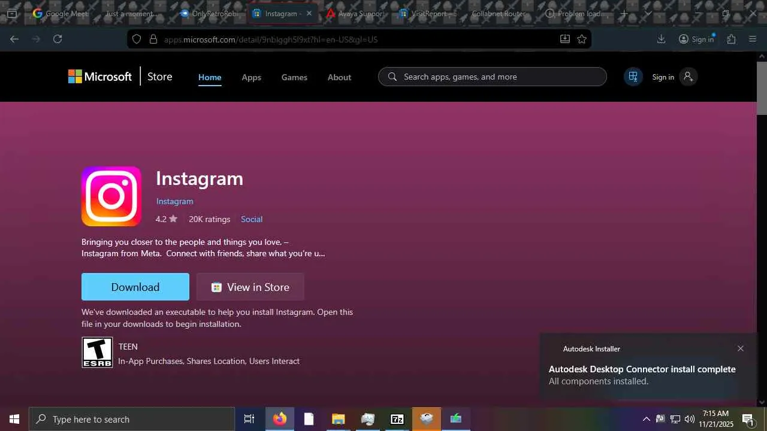This screenshot has width=767, height=431.
Task: Click the Autodesk install complete notification
Action: click(x=648, y=366)
